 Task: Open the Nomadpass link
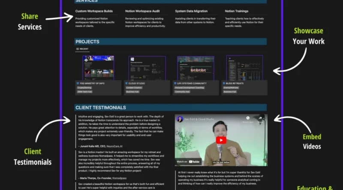pyautogui.click(x=120, y=178)
